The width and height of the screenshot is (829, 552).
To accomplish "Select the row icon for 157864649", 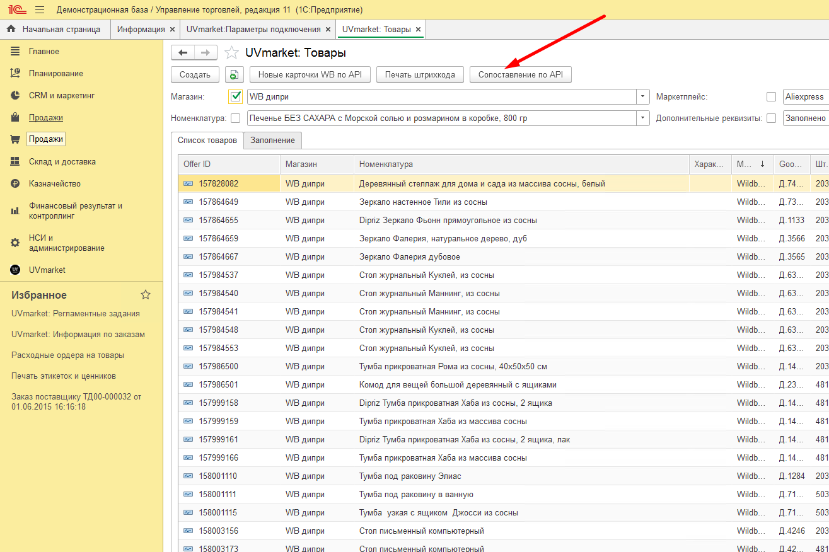I will (x=188, y=202).
